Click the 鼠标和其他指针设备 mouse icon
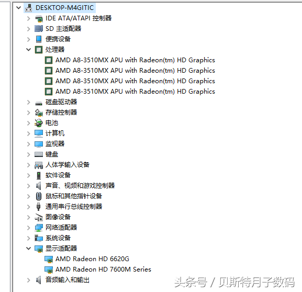Viewport: 302px width, 292px height. (39, 196)
